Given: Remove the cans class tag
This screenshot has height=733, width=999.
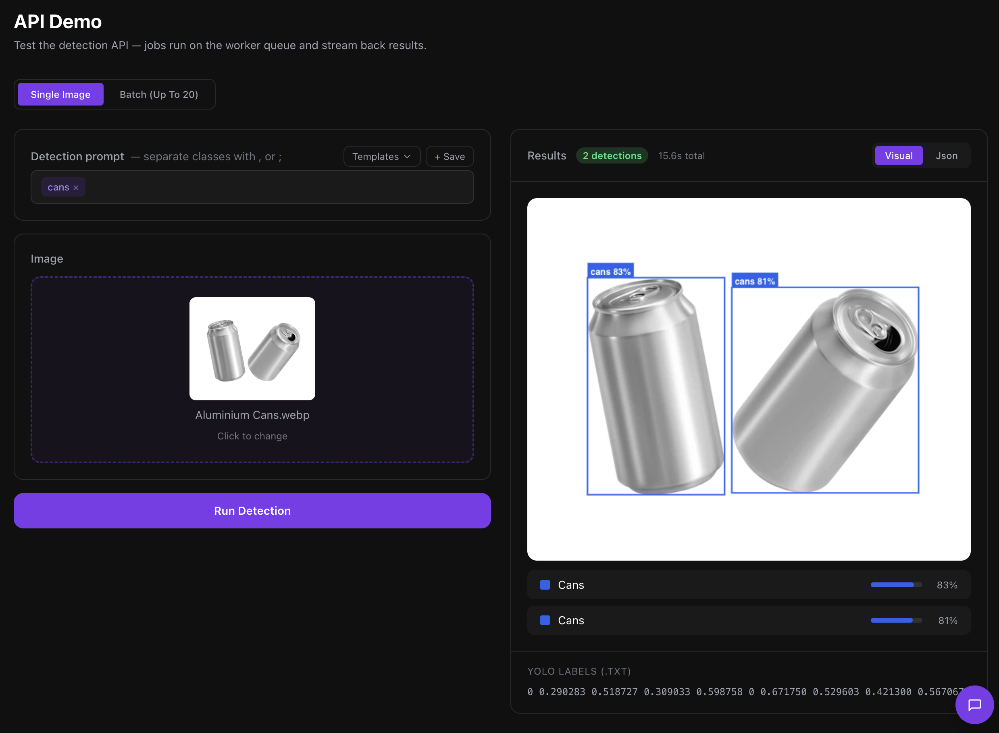Looking at the screenshot, I should (75, 187).
